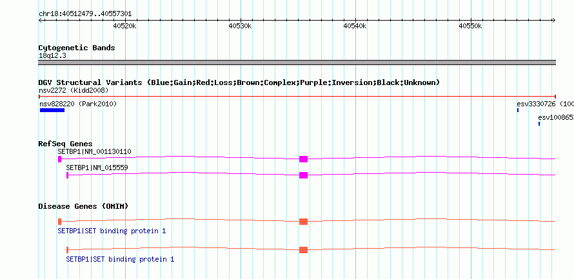Screen dimensions: 574x279
Task: Open SETBP1|NM_015559 transcript label
Action: pyautogui.click(x=97, y=168)
